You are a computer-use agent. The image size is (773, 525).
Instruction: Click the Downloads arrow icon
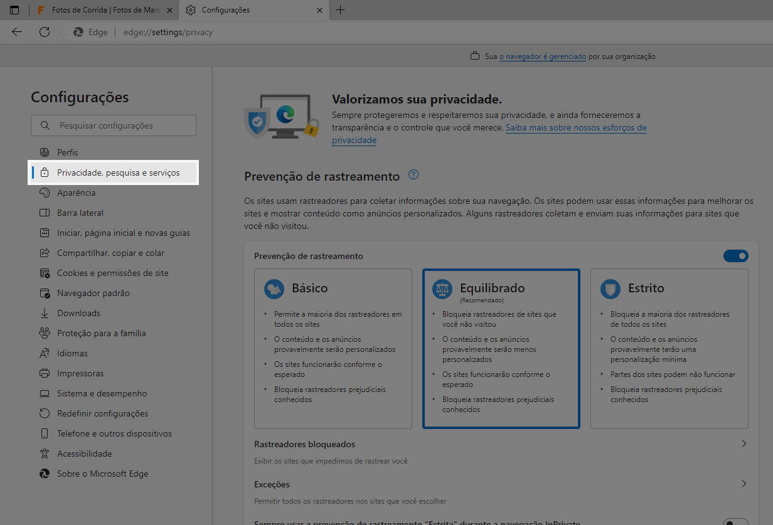[44, 313]
